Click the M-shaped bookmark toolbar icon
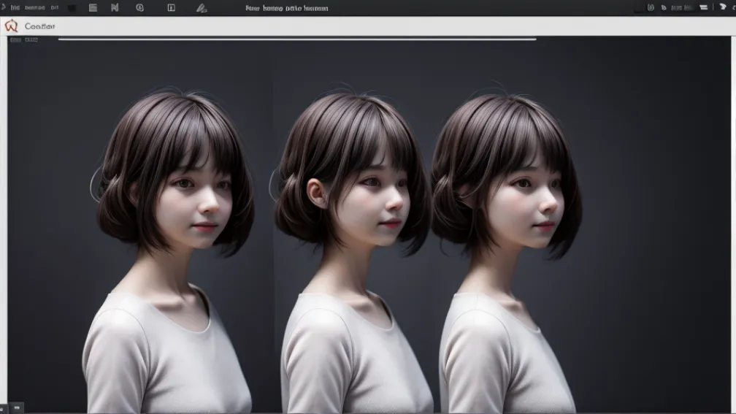Viewport: 736px width, 414px height. (x=115, y=7)
